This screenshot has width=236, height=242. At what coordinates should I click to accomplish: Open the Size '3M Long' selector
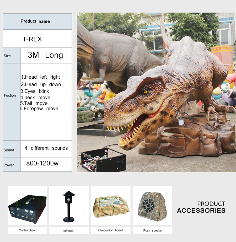[45, 55]
